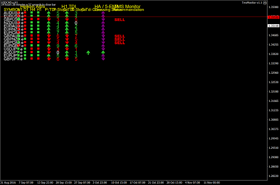Click the AUDUSD H4 green Heiken Ashi square
This screenshot has width=280, height=185.
[x=32, y=13]
